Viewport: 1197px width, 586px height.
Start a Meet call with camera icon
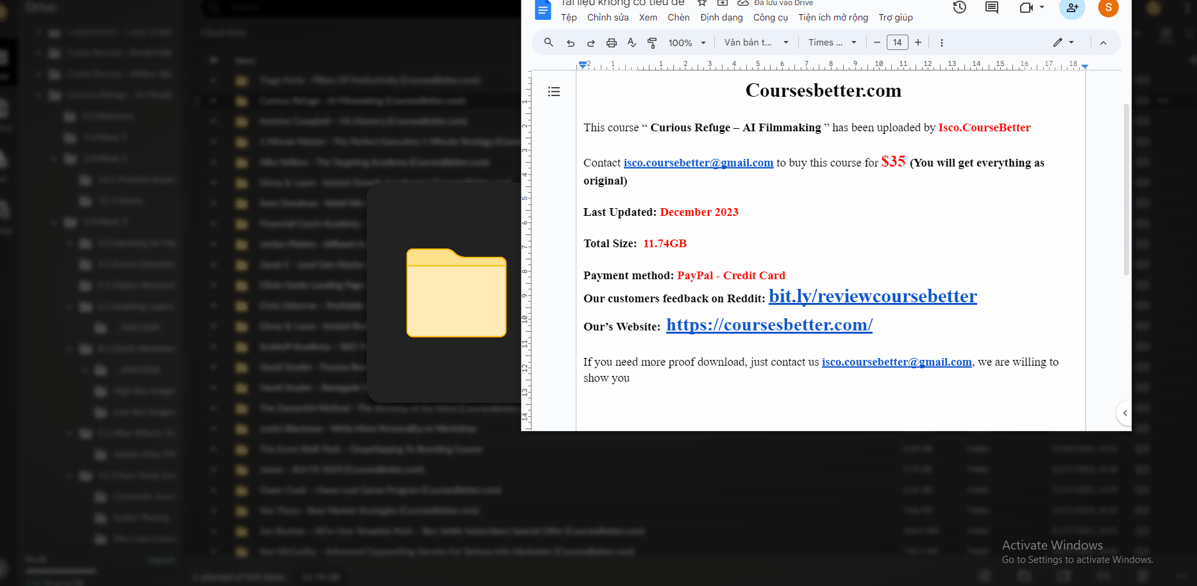coord(1026,8)
